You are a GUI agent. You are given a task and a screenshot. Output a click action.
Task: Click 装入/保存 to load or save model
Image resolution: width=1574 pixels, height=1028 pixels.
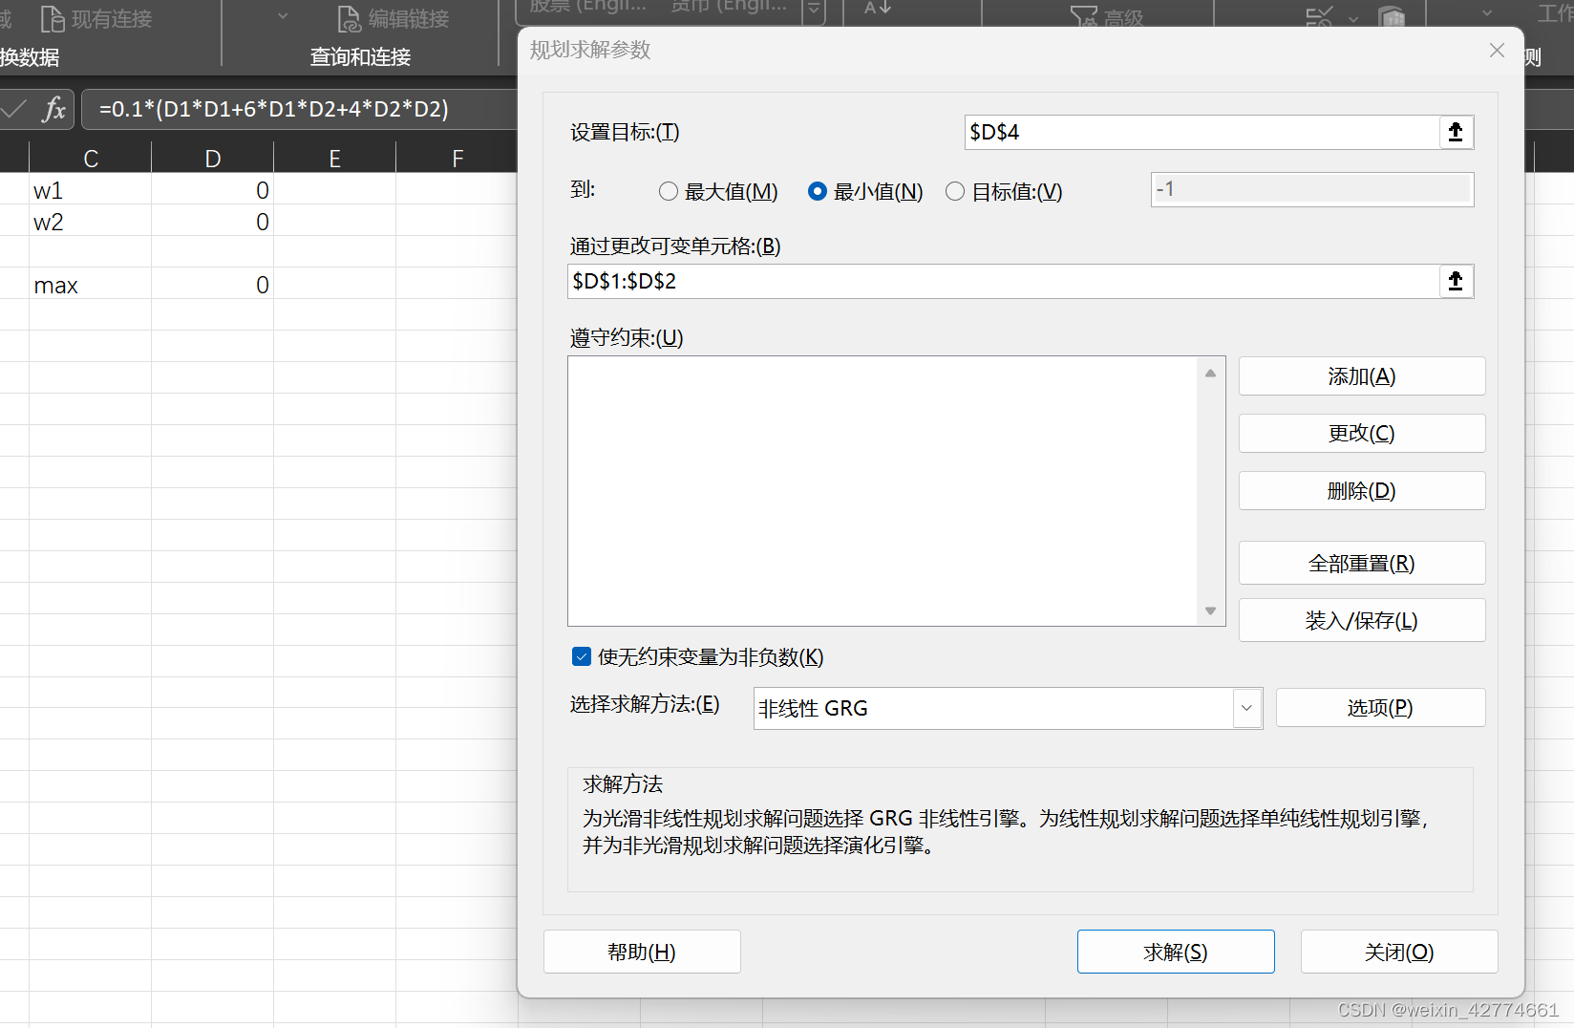tap(1361, 620)
